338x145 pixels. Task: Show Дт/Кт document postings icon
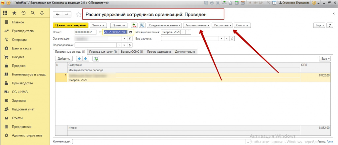click(x=134, y=25)
